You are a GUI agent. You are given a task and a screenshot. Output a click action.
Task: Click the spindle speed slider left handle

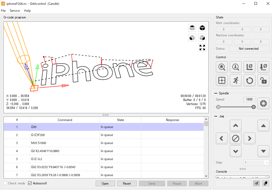pos(218,107)
